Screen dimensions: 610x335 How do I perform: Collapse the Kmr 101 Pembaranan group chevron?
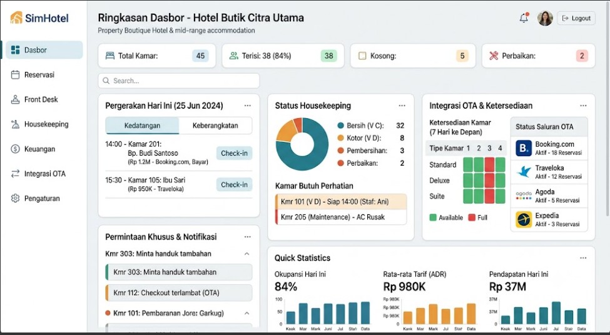pyautogui.click(x=247, y=313)
